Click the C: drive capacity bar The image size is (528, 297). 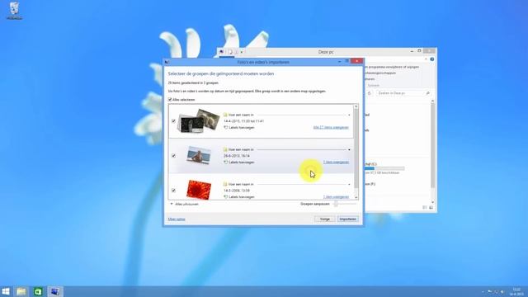click(384, 168)
